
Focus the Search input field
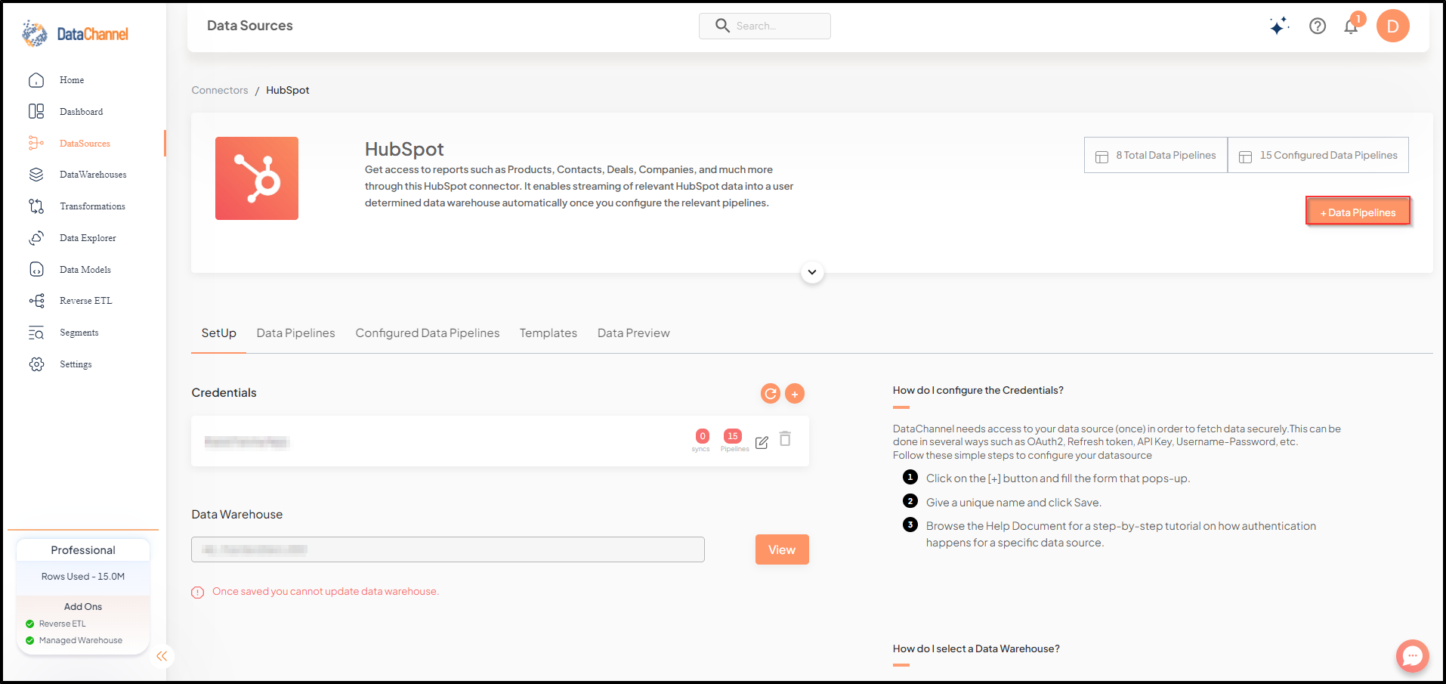tap(765, 26)
